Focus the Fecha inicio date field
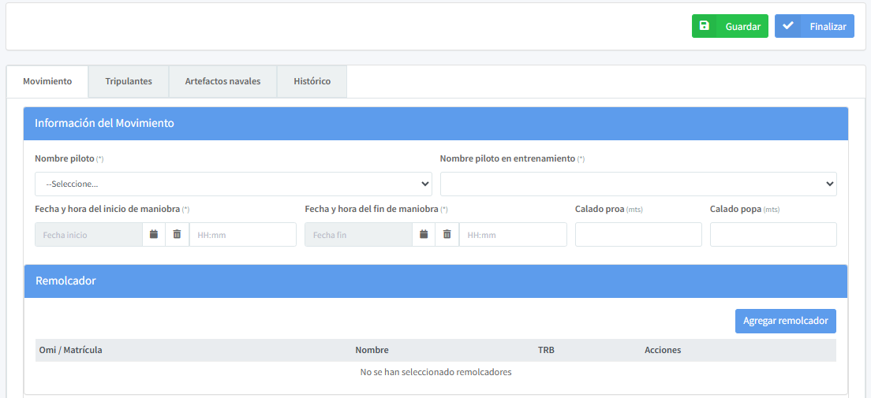Image resolution: width=871 pixels, height=398 pixels. tap(88, 235)
